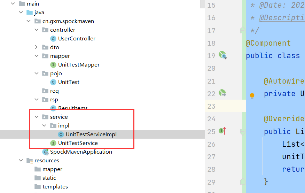Click the UnitTestService interface icon
The height and width of the screenshot is (193, 305).
tap(53, 143)
